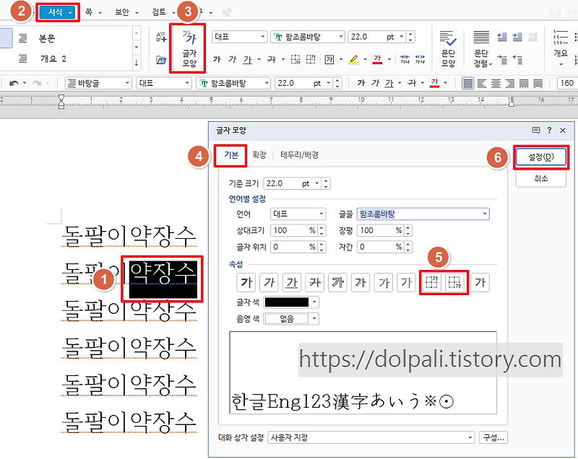Select the yellow highlight color tool
The image size is (578, 459).
pos(352,58)
